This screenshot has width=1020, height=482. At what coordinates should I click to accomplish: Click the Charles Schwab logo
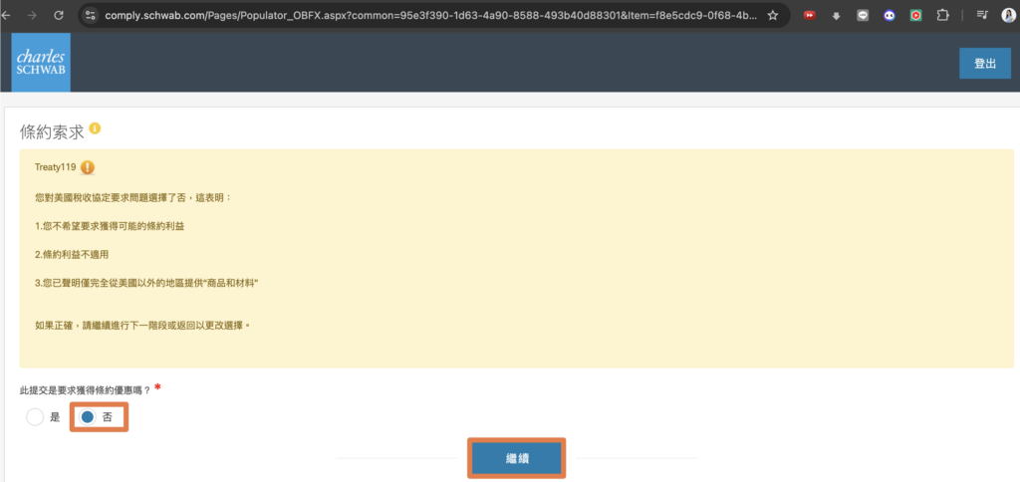42,62
